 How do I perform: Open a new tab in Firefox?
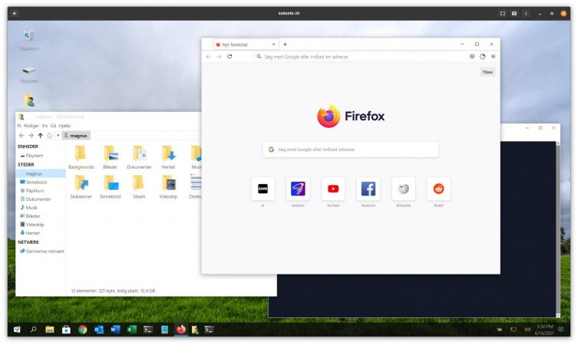(x=285, y=44)
